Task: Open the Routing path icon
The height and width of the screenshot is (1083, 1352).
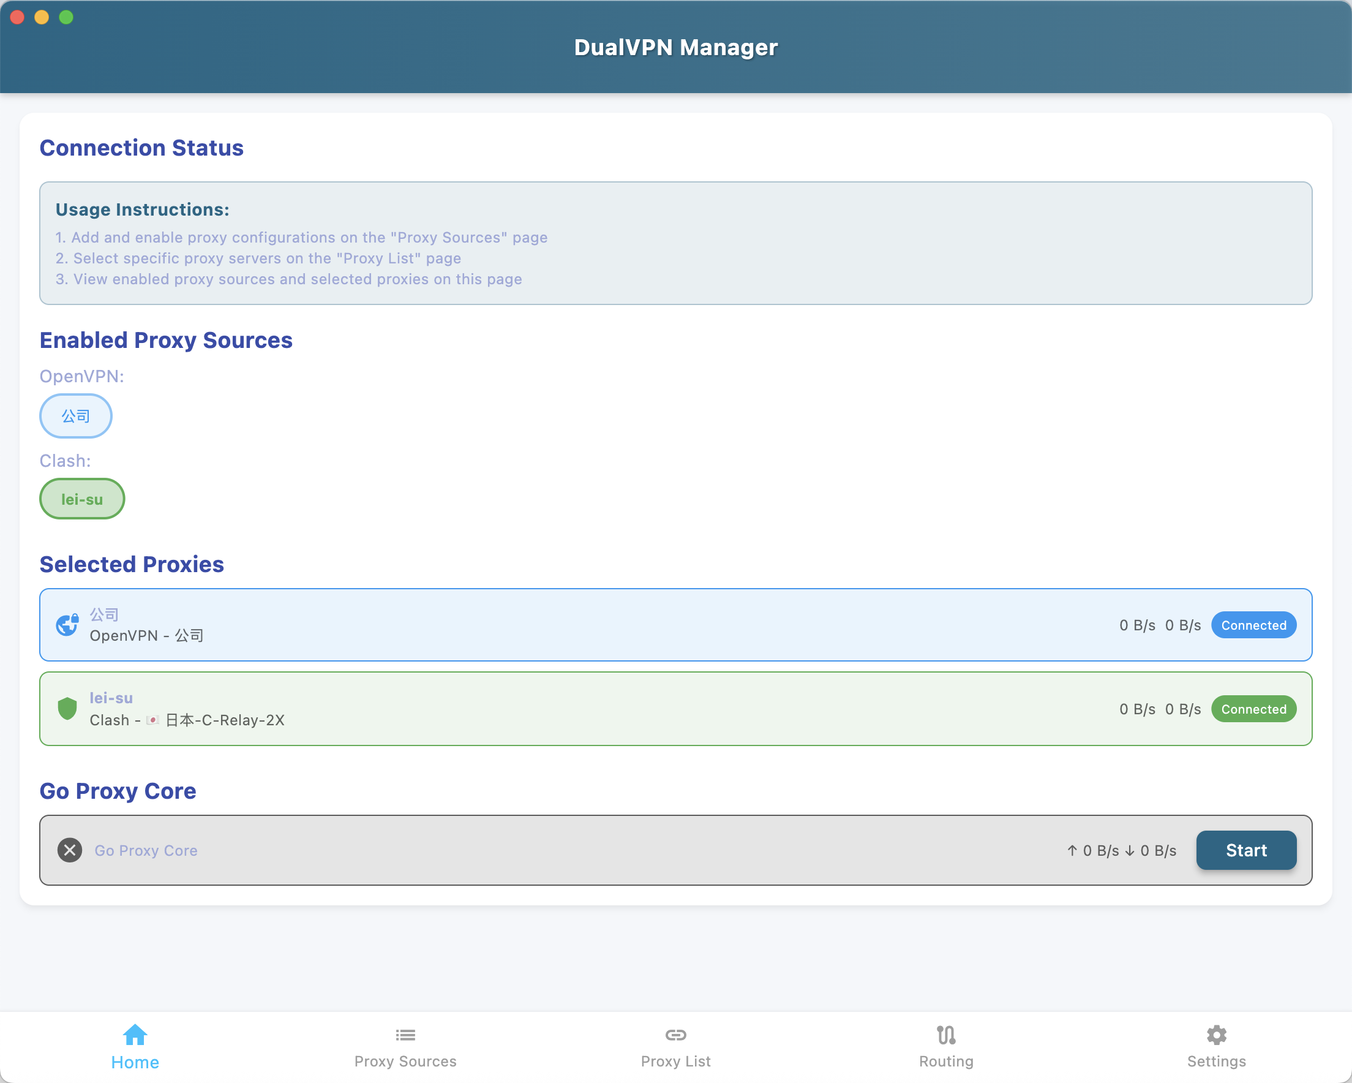Action: [945, 1035]
